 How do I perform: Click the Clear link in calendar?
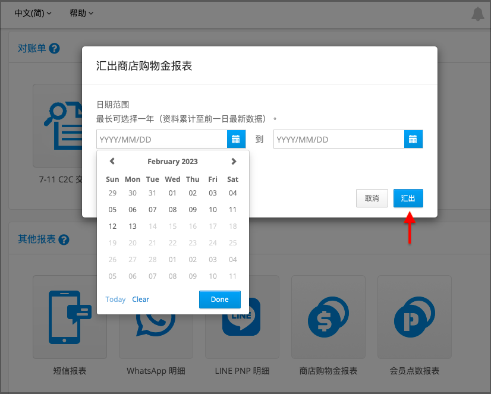(141, 300)
